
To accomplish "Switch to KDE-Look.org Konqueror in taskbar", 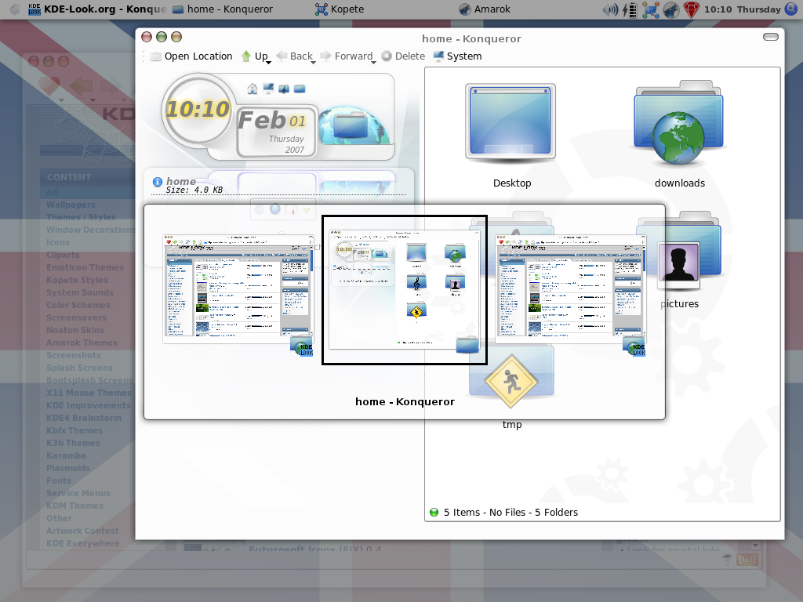I will 96,9.
